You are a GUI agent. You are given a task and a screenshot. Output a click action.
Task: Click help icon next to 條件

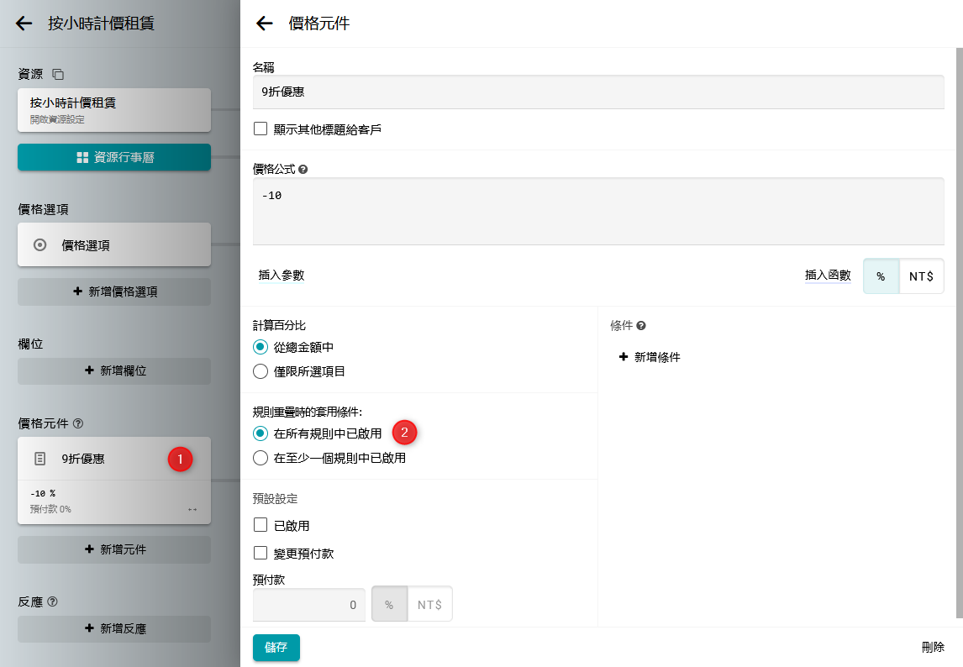pyautogui.click(x=641, y=326)
